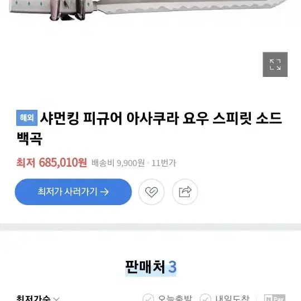Tap the share arrow icon
Viewport: 301px width, 301px height.
185,192
